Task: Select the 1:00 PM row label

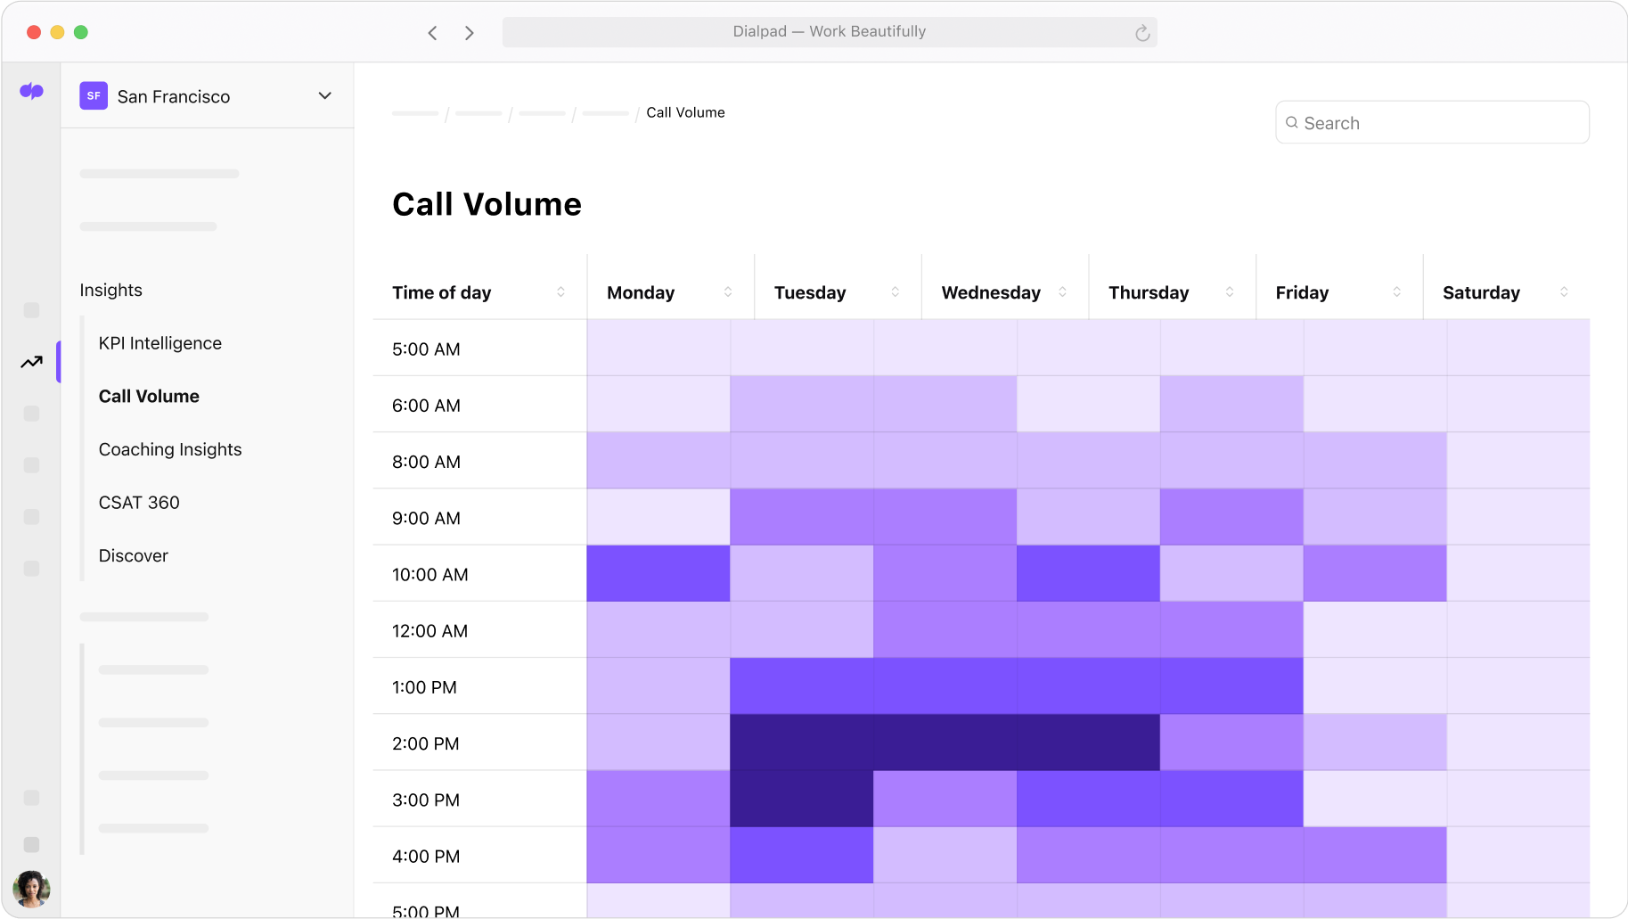Action: point(424,687)
